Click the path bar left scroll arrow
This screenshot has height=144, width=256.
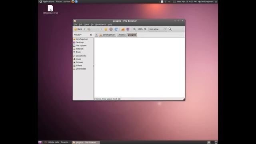[x=96, y=35]
